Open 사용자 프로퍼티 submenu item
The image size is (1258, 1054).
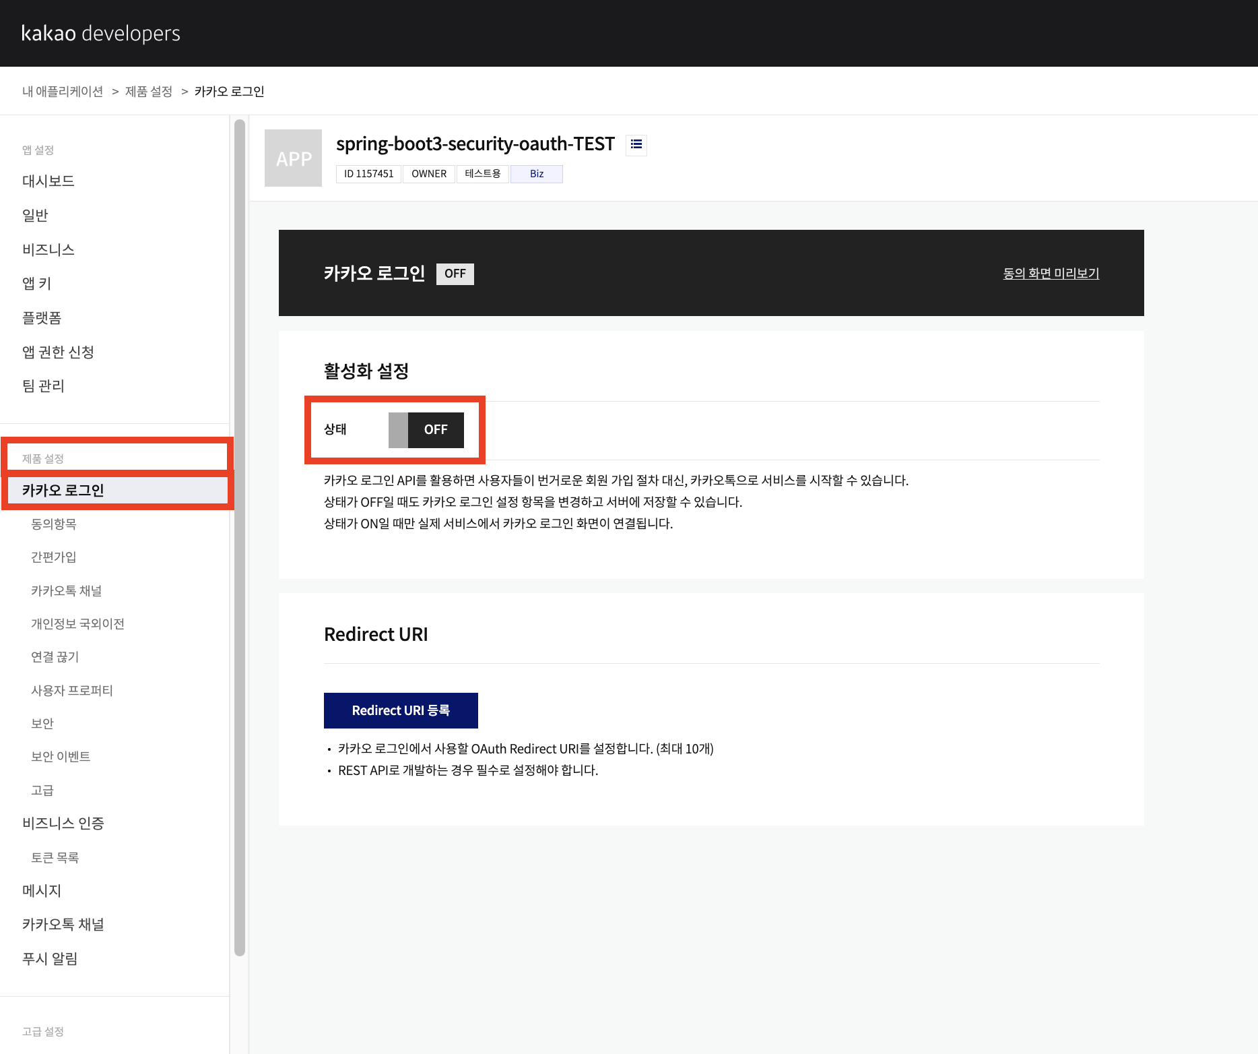[x=72, y=690]
